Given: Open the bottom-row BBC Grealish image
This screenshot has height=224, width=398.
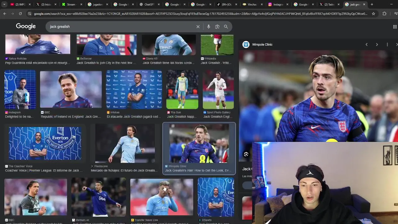Looking at the screenshot, I should click(36, 197).
